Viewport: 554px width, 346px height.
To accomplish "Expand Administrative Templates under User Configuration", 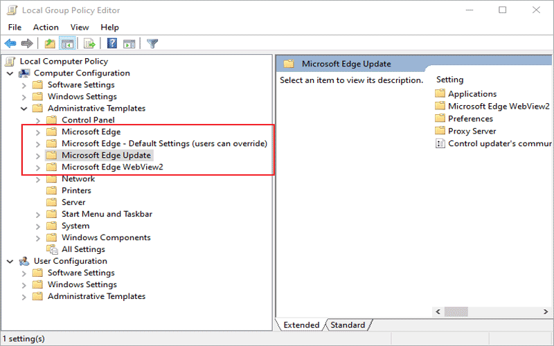I will 24,297.
